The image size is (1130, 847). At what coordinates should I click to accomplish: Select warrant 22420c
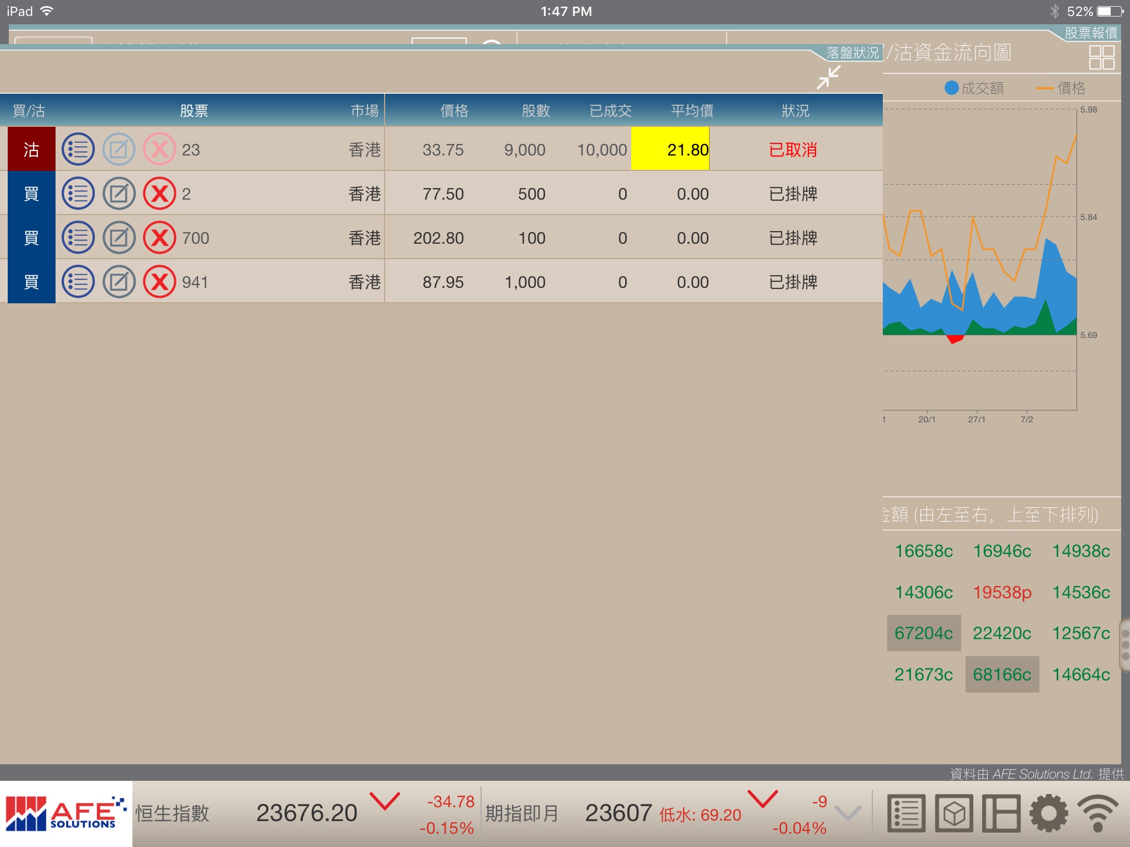1002,633
